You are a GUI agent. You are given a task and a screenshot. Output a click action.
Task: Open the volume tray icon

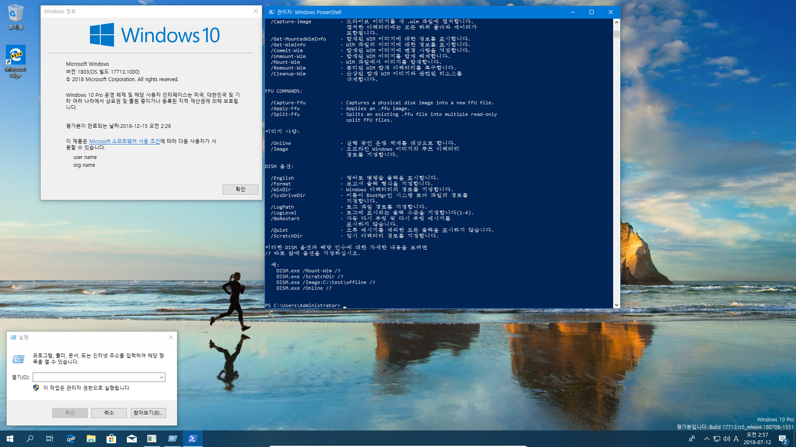point(727,439)
